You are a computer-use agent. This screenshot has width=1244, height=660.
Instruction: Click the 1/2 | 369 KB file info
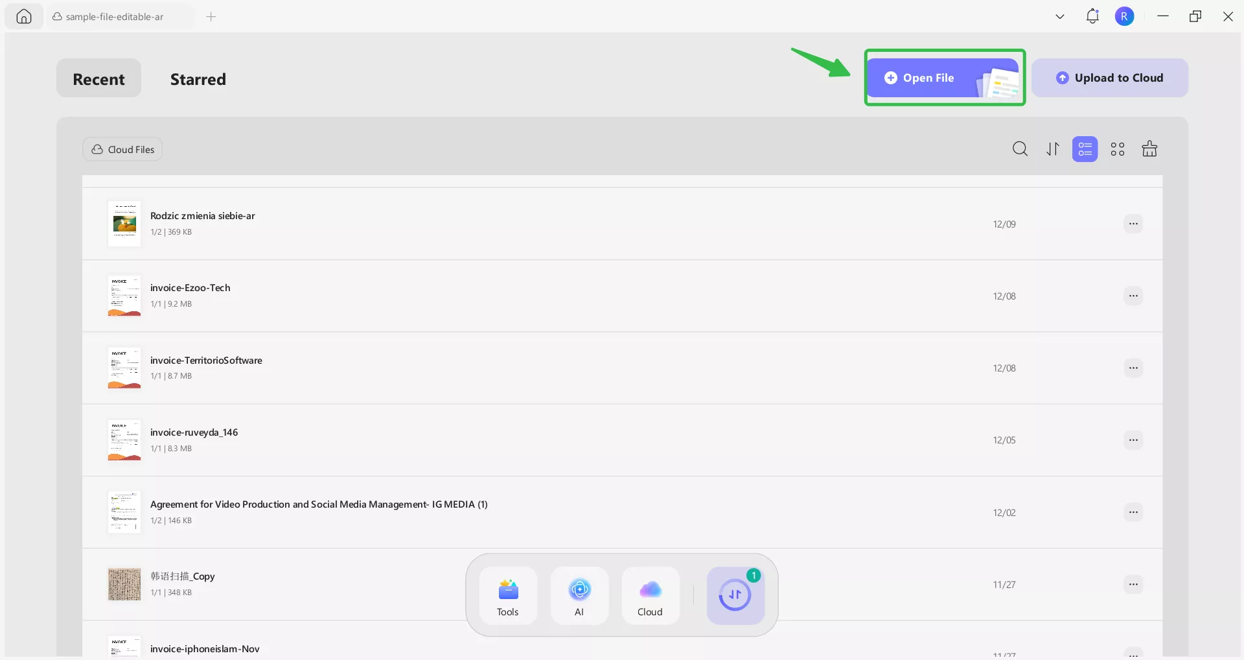tap(171, 232)
